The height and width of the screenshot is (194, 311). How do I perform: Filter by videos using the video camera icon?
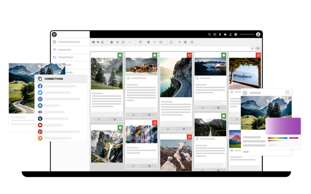coord(98,42)
